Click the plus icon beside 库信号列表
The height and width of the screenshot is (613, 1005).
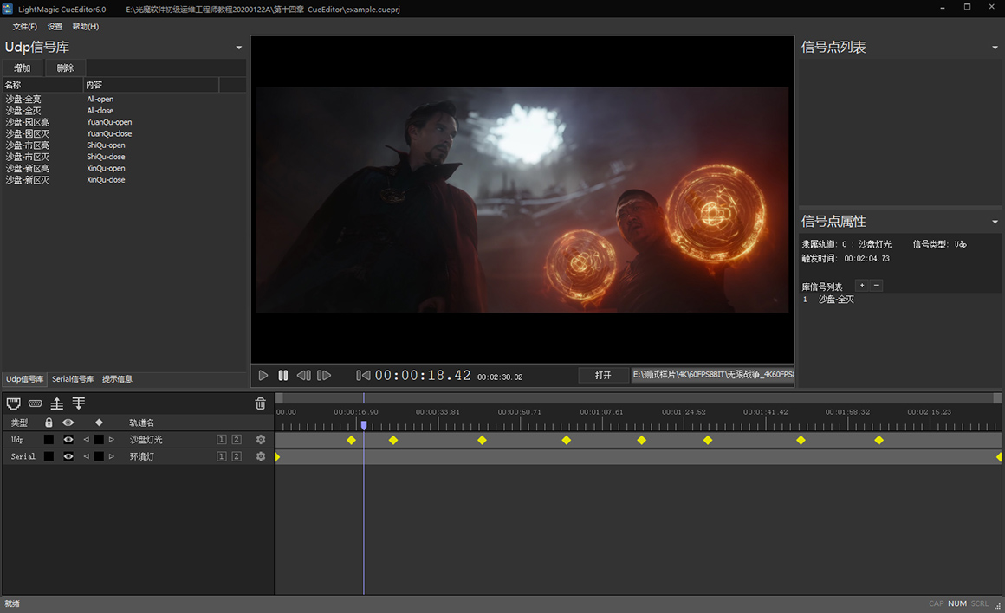click(x=861, y=286)
